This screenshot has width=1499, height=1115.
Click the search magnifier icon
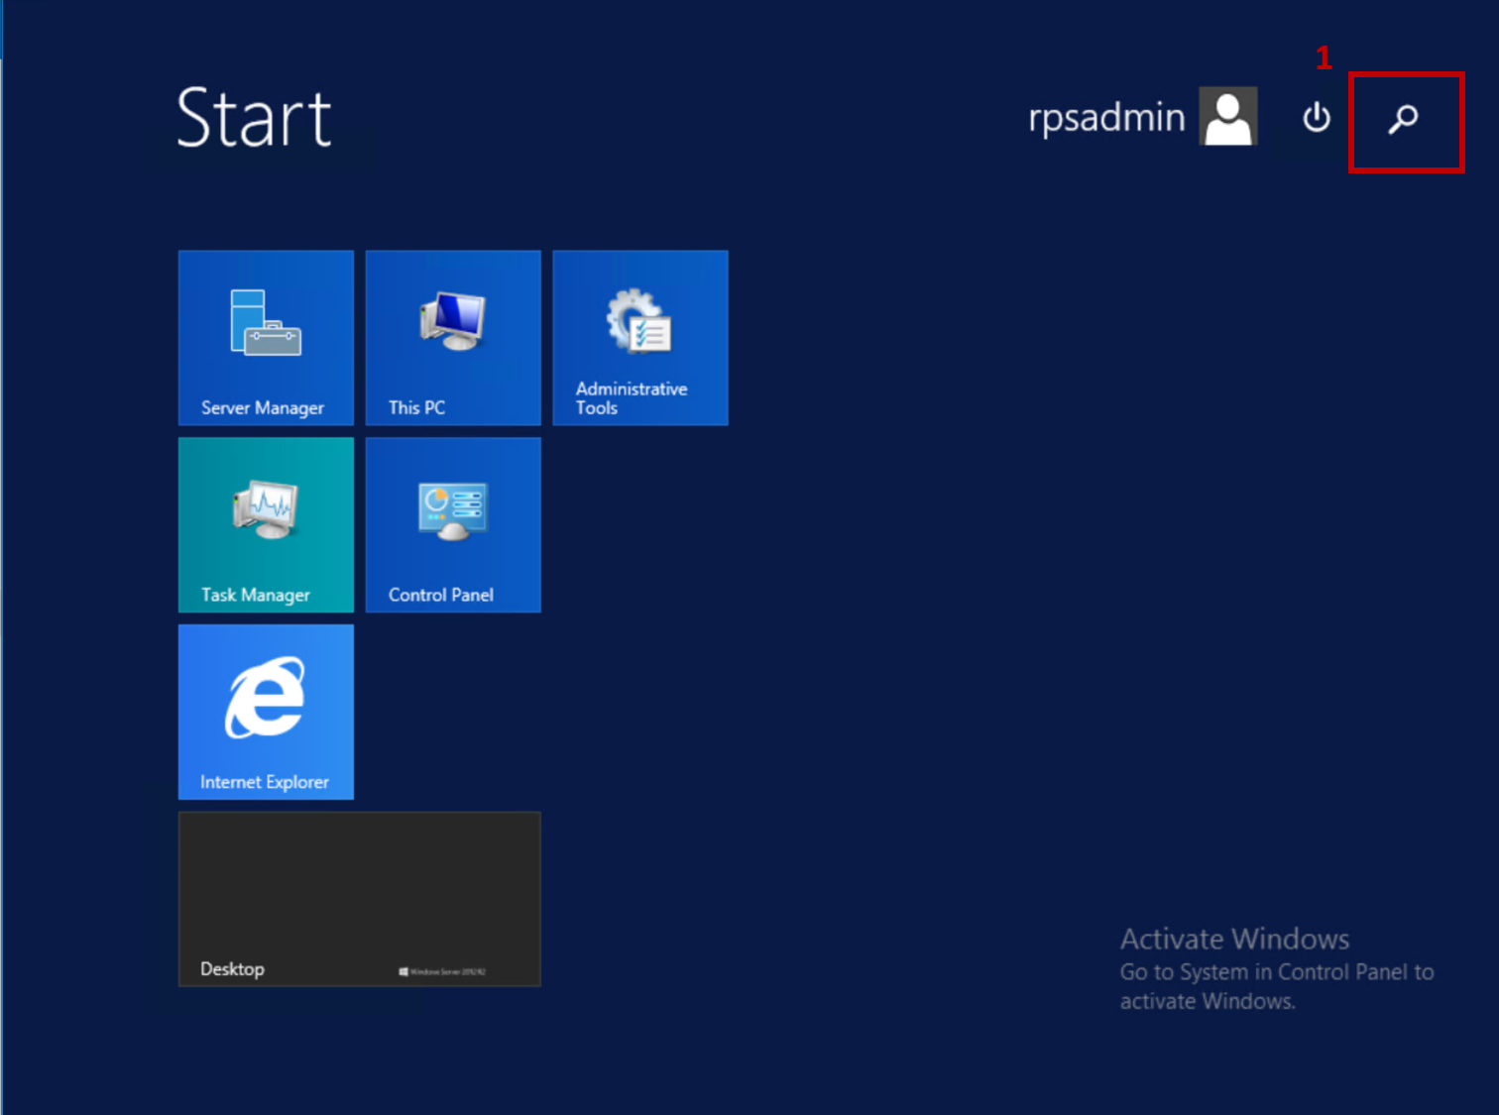[x=1403, y=119]
